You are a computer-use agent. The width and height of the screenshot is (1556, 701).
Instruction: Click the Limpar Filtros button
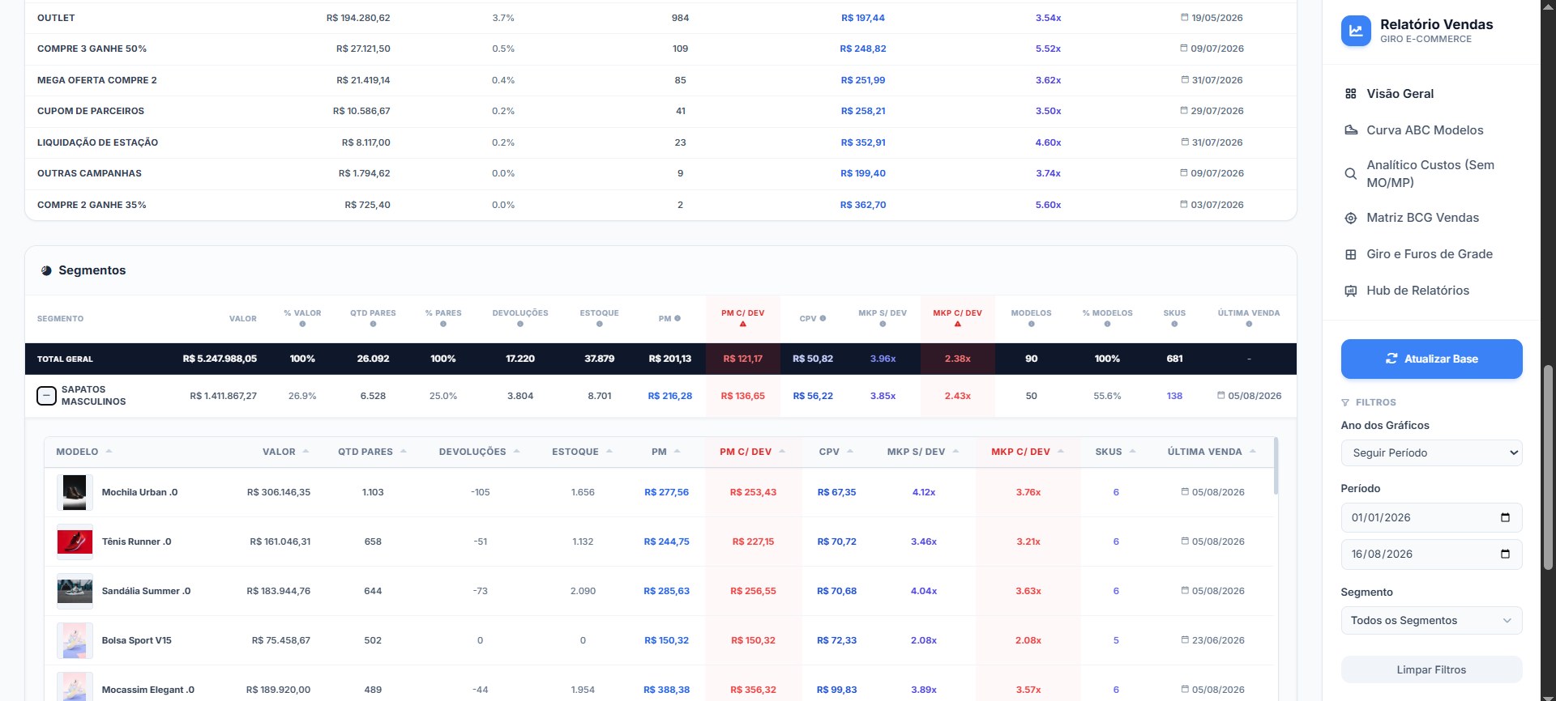click(1431, 669)
